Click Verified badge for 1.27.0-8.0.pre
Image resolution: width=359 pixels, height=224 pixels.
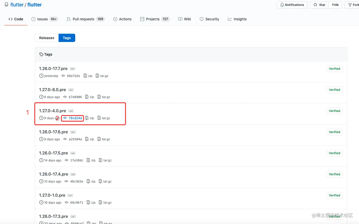point(335,90)
